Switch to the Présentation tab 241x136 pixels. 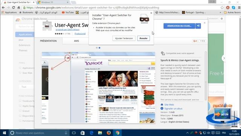coord(48,41)
